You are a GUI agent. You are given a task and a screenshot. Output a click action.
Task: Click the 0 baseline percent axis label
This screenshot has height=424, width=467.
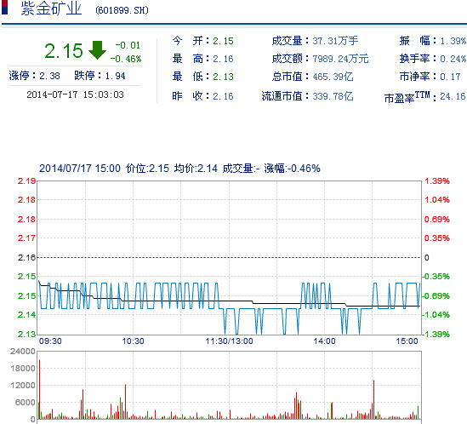(426, 258)
